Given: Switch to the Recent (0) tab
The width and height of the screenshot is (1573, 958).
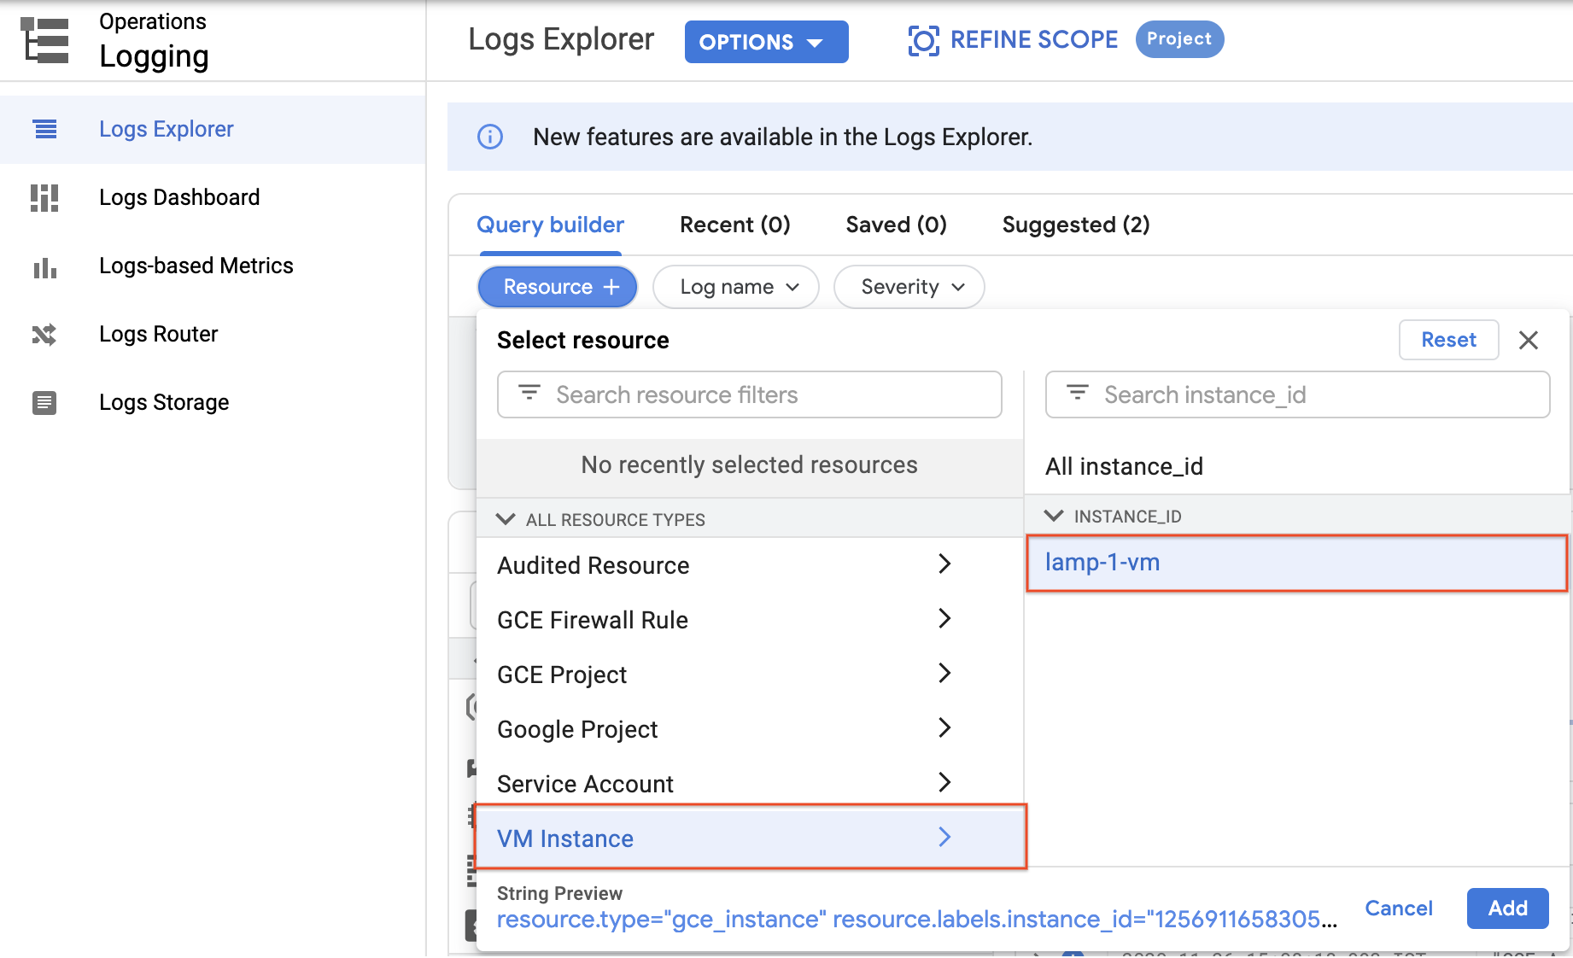Looking at the screenshot, I should pyautogui.click(x=734, y=225).
